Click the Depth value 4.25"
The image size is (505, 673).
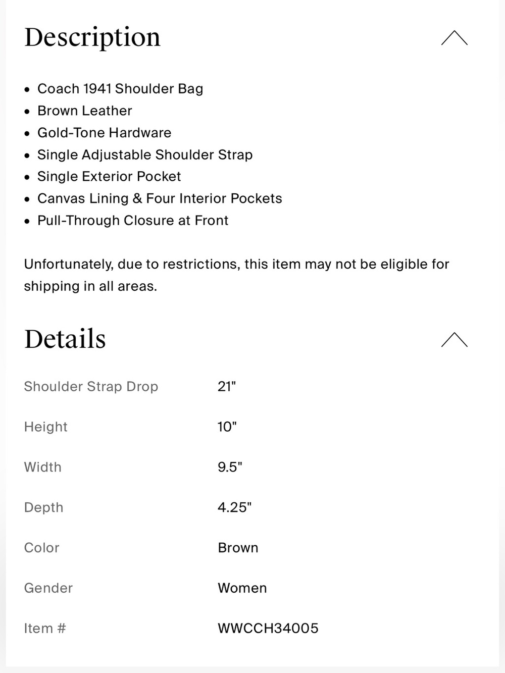tap(234, 507)
